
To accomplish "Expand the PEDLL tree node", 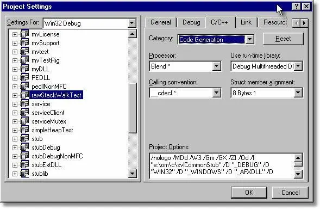I will click(15, 78).
